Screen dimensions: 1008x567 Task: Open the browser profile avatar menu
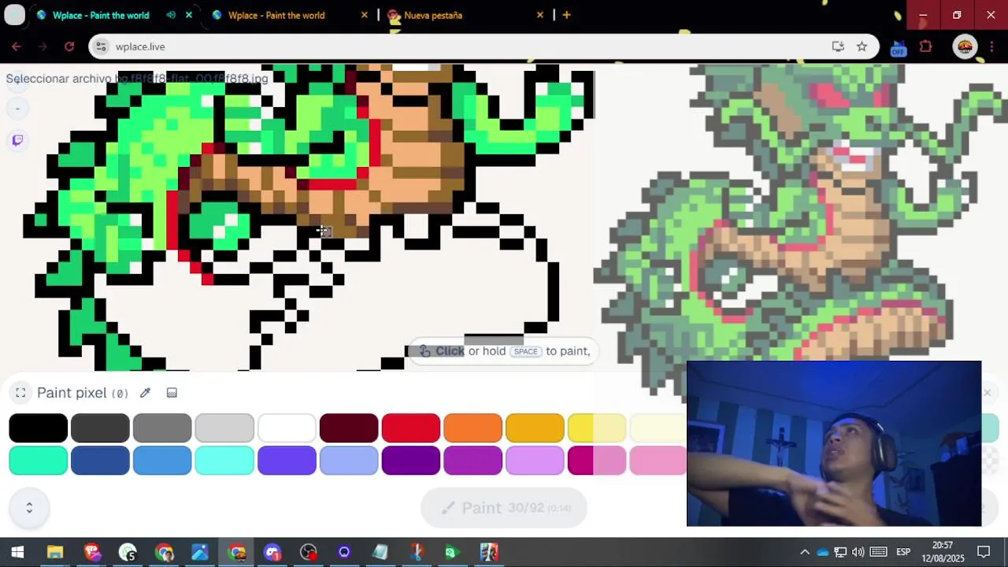pyautogui.click(x=965, y=46)
